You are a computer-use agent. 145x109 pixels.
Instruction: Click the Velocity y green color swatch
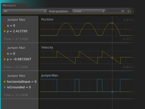[4, 59]
